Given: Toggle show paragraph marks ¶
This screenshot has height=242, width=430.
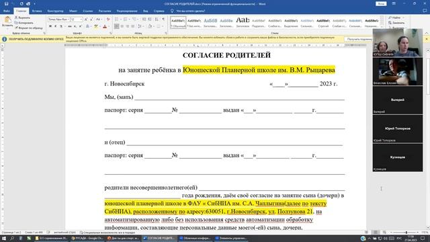Looking at the screenshot, I should point(163,19).
